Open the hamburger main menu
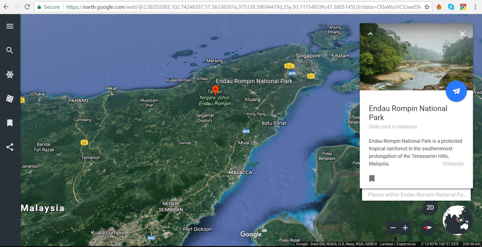The image size is (482, 247). click(x=10, y=26)
